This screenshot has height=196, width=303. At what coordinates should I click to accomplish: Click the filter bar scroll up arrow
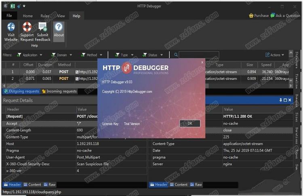(291, 52)
